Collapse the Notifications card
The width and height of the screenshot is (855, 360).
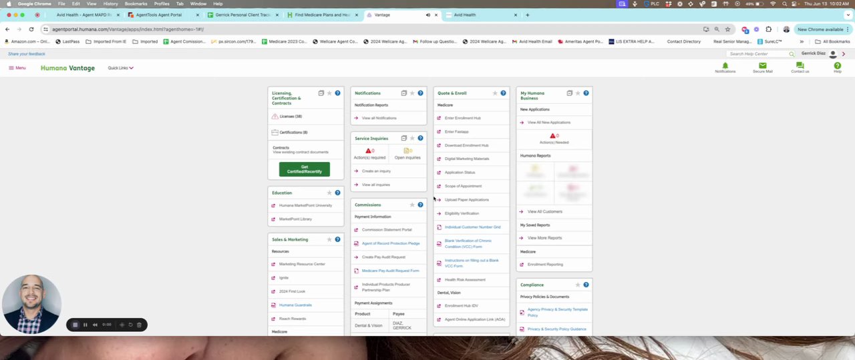point(404,93)
